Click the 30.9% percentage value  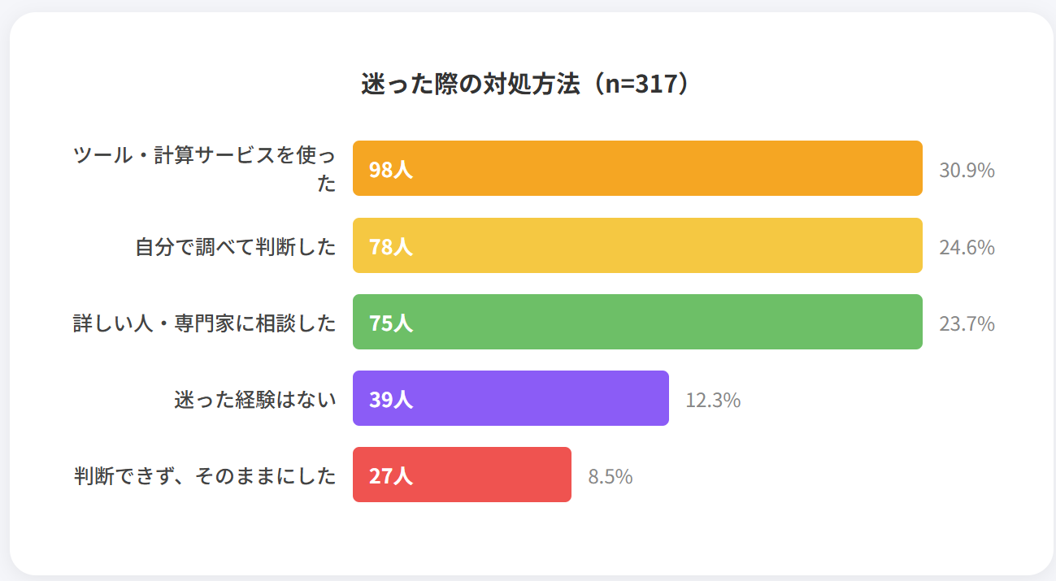[967, 171]
